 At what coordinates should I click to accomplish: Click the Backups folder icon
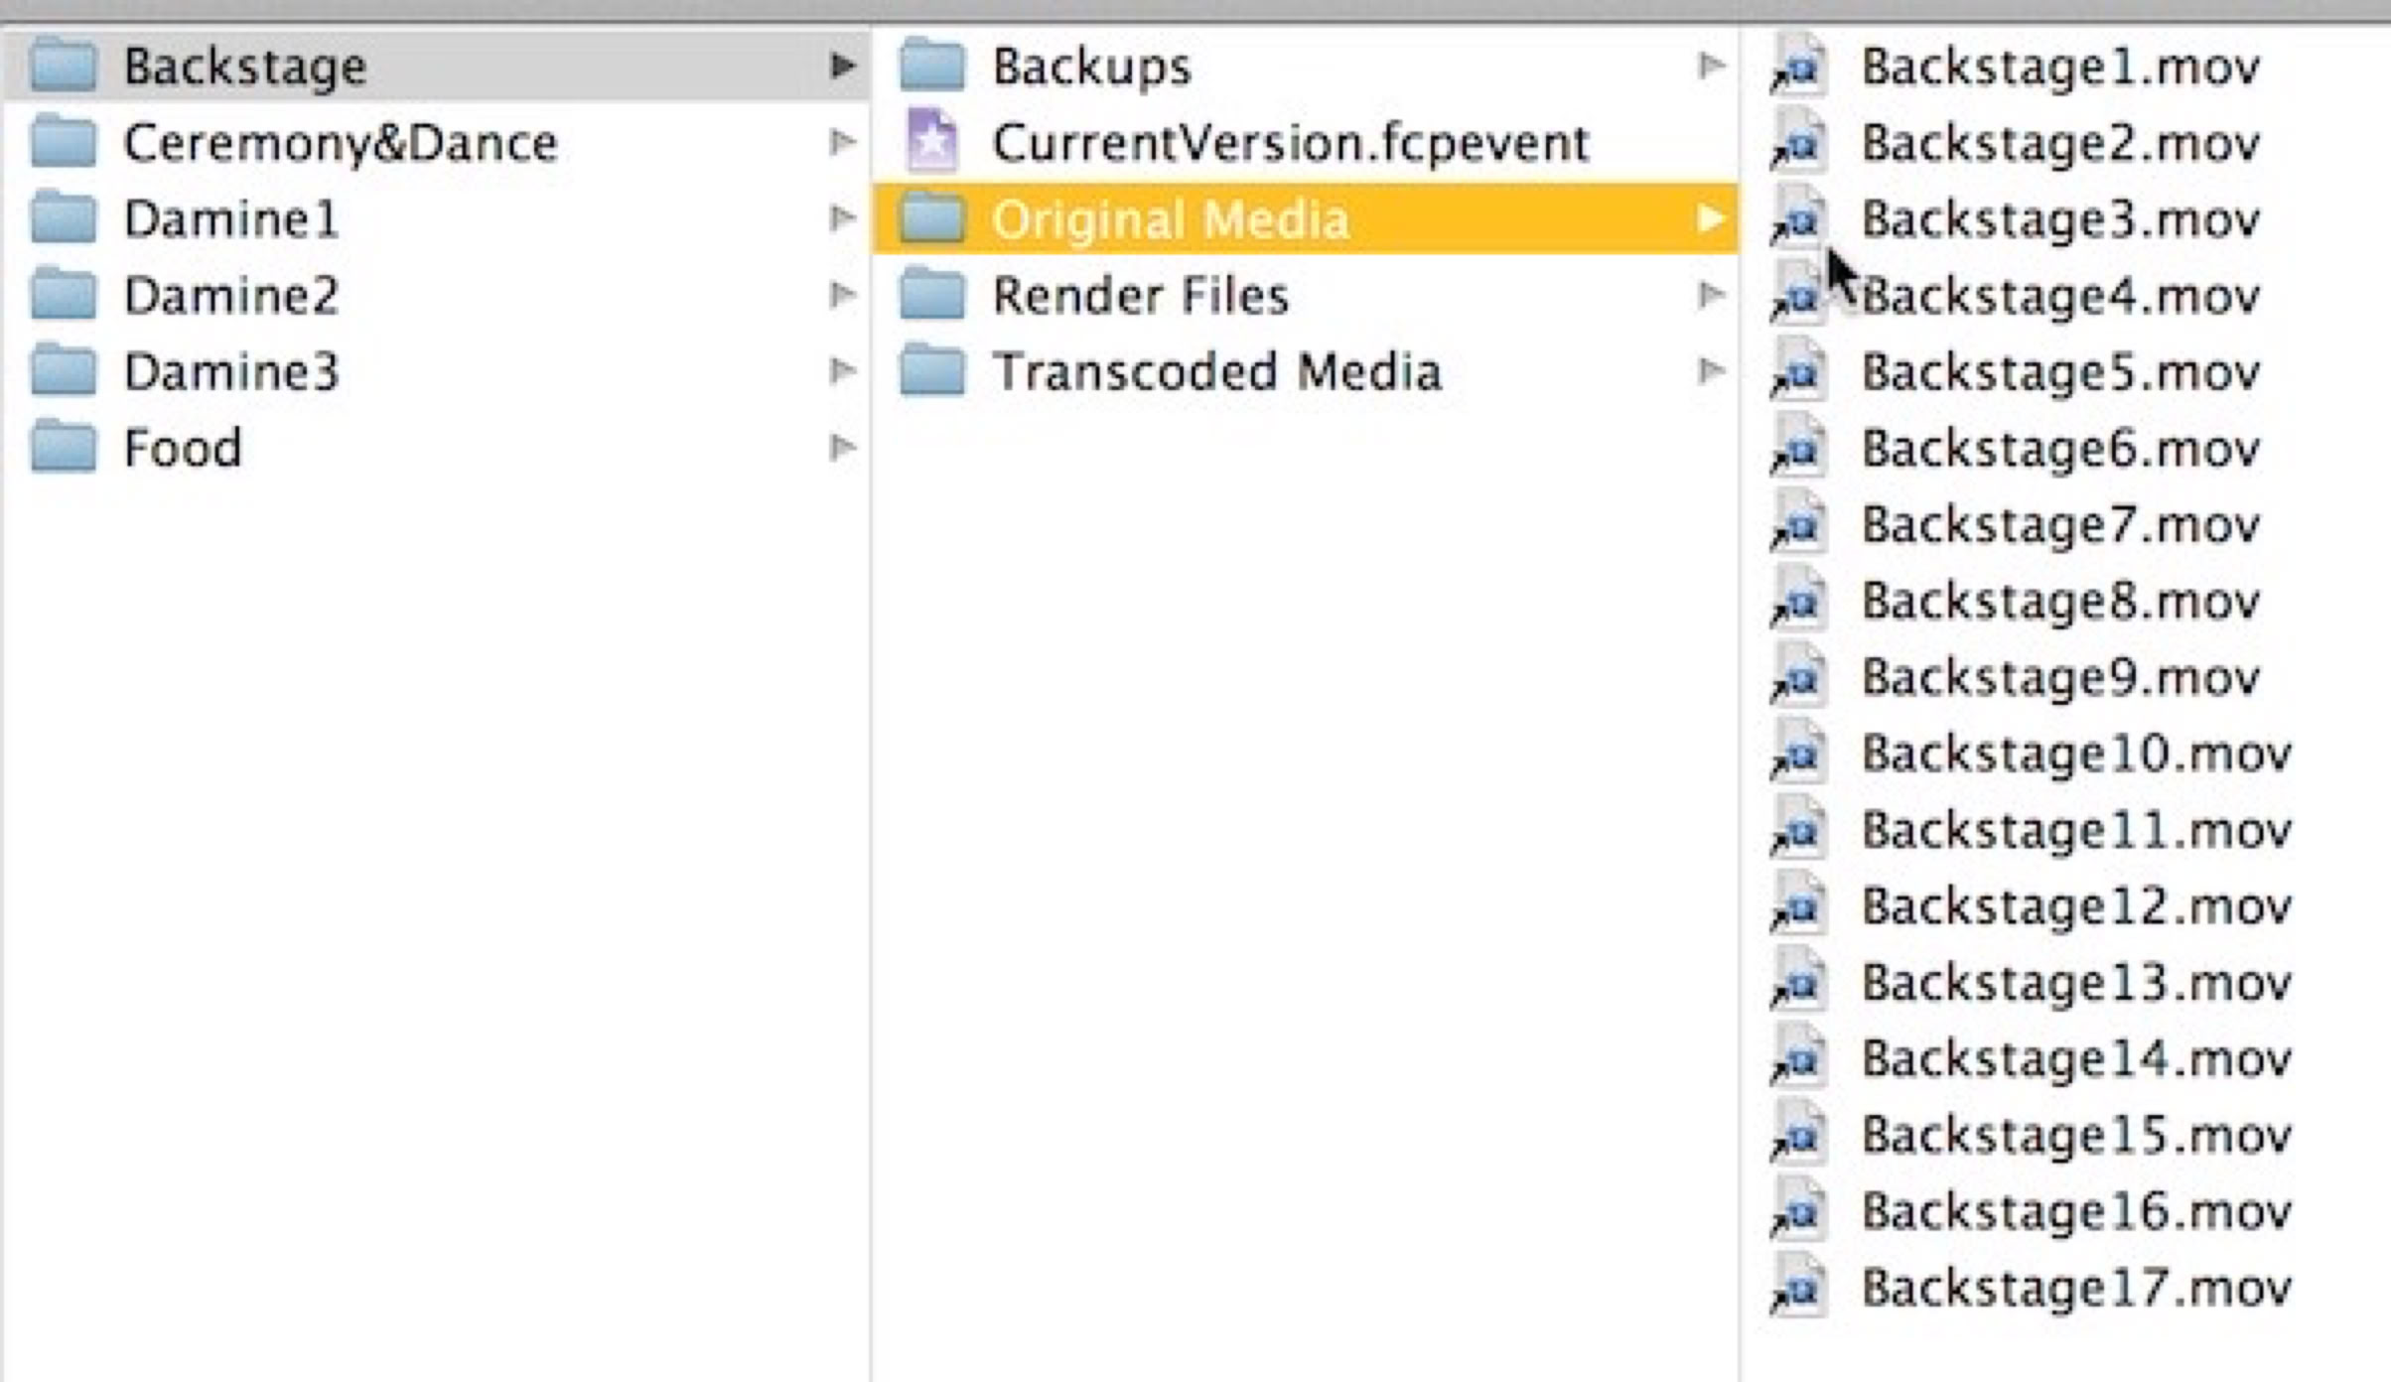click(931, 66)
